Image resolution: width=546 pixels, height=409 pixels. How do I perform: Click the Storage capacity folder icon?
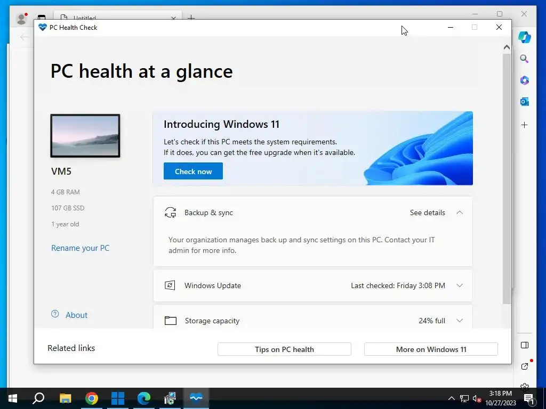170,321
